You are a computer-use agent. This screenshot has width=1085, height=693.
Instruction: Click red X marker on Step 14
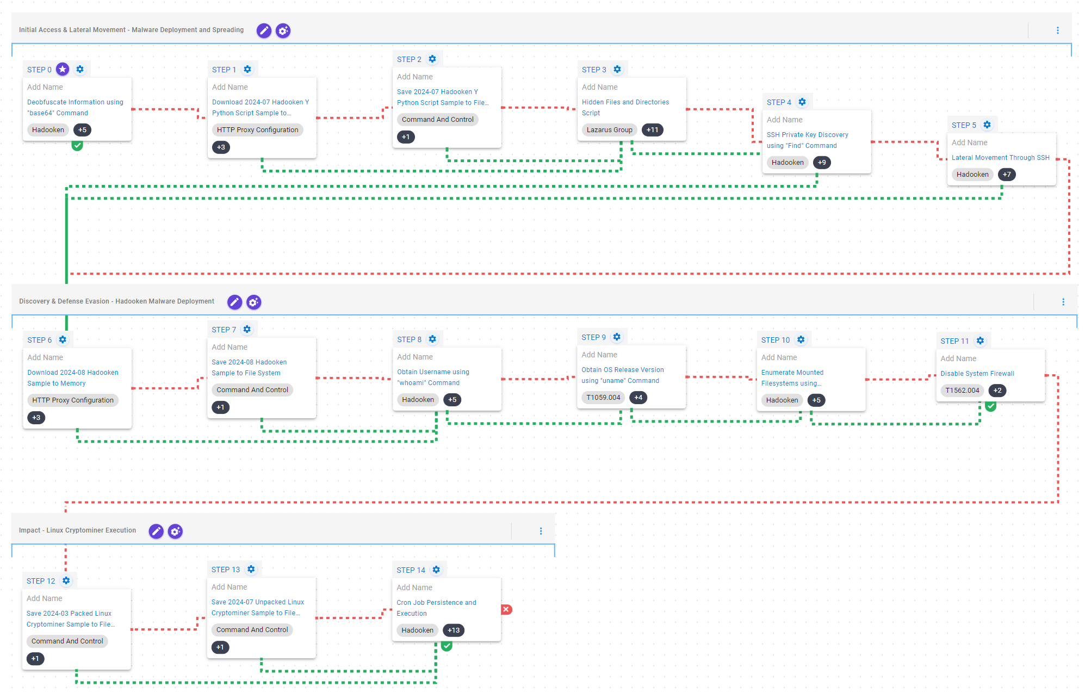pos(506,609)
